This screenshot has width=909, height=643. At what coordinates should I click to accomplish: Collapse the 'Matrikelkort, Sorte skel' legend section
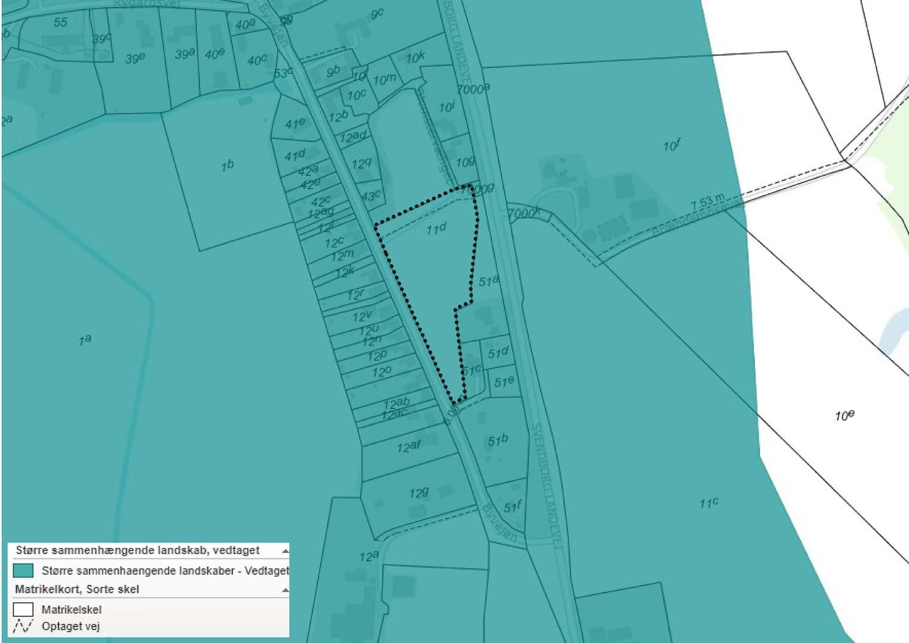285,590
